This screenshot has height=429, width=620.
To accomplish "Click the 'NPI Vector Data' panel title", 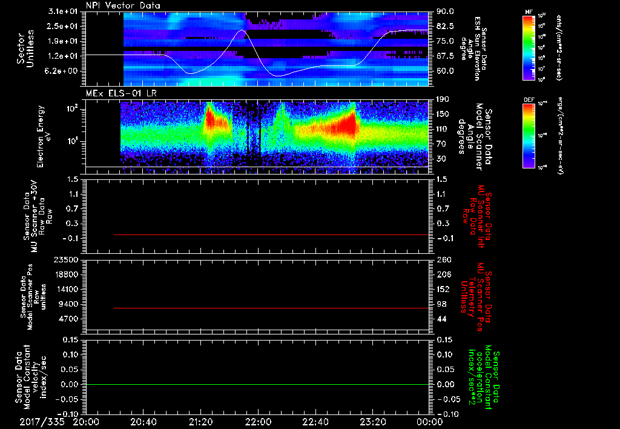I will point(123,5).
